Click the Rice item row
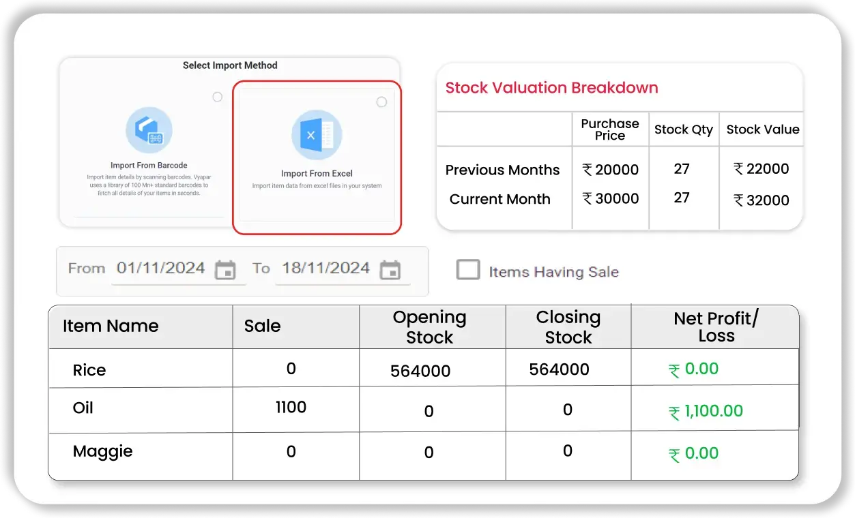 coord(89,370)
